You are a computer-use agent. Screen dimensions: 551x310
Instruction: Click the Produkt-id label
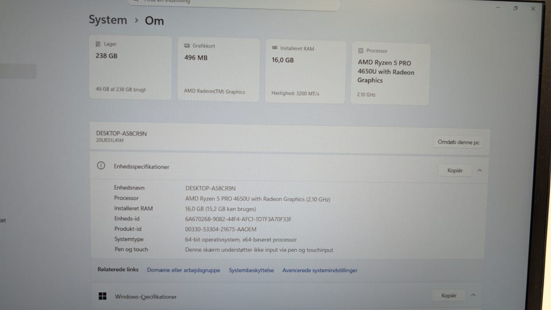coord(128,229)
